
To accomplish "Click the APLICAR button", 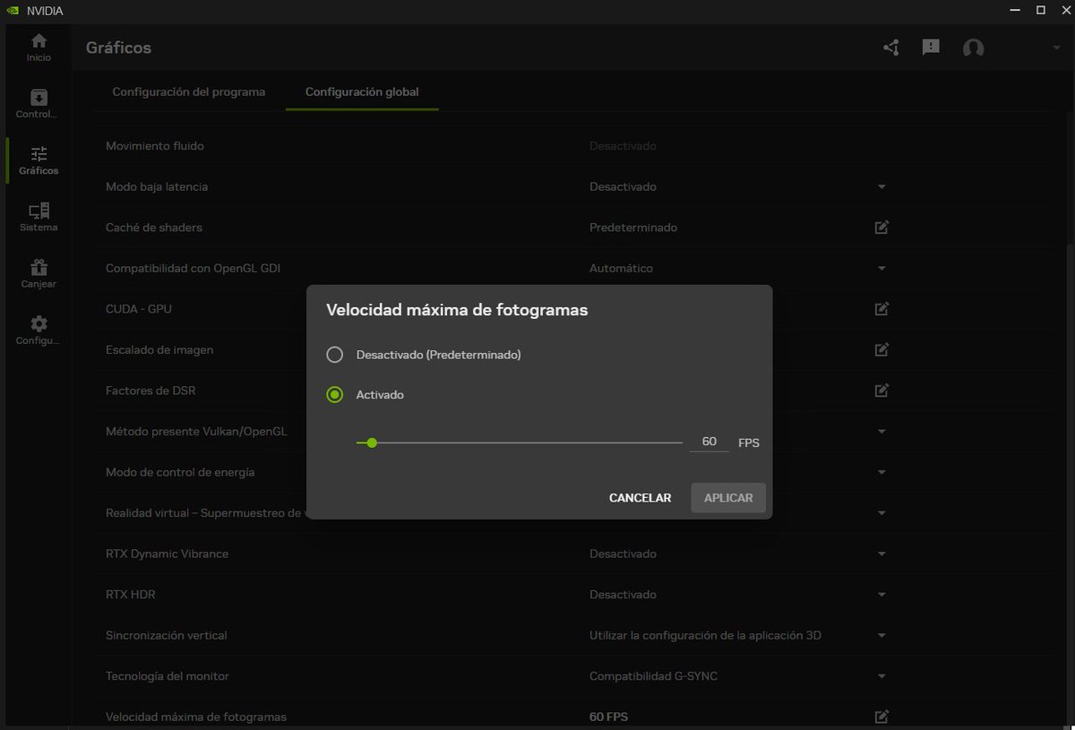I will (x=728, y=498).
